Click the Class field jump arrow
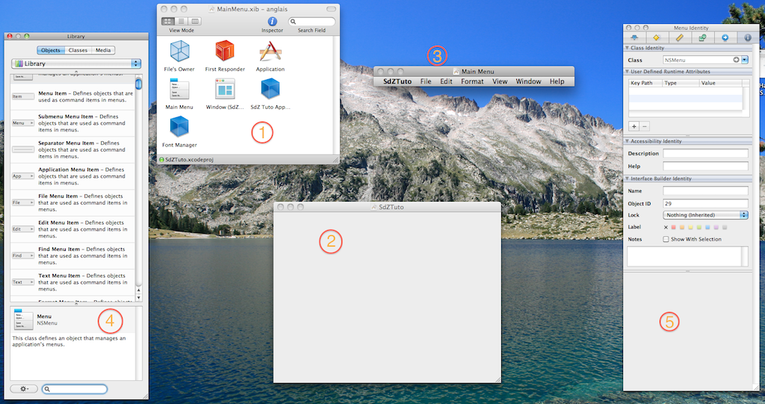765x404 pixels. [x=736, y=60]
